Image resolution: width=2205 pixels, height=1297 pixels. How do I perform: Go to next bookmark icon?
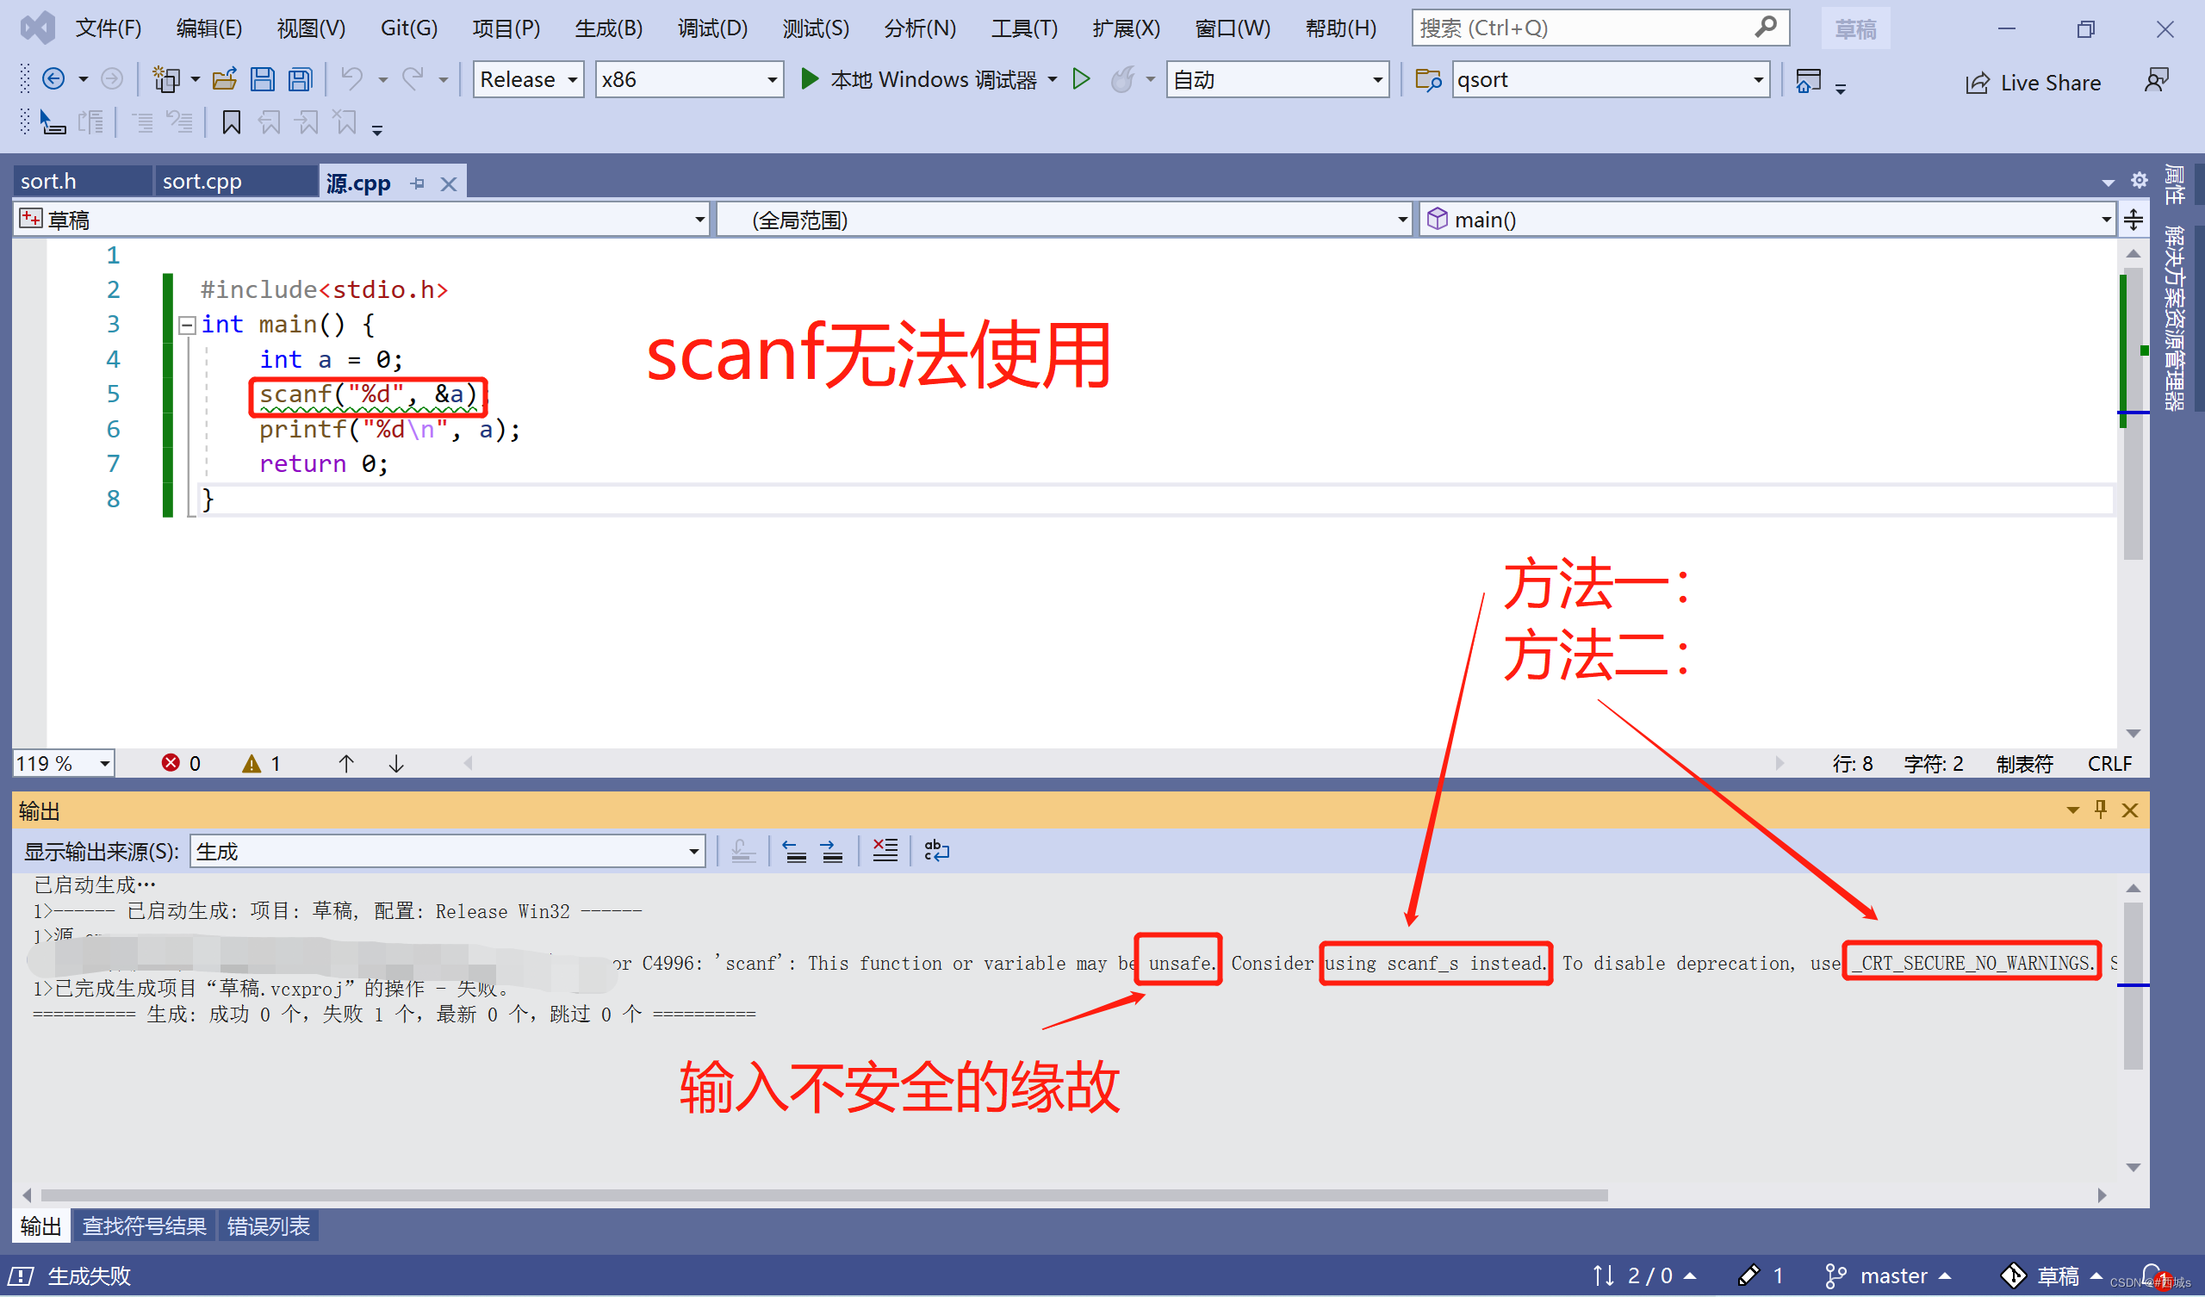coord(307,122)
